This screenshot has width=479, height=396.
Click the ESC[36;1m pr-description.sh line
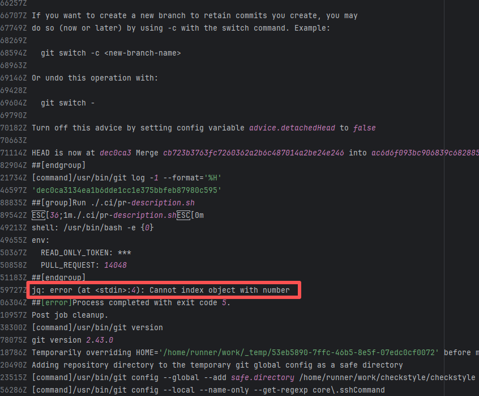pyautogui.click(x=118, y=215)
